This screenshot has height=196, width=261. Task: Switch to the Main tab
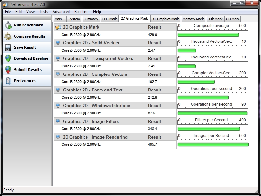[x=60, y=19]
